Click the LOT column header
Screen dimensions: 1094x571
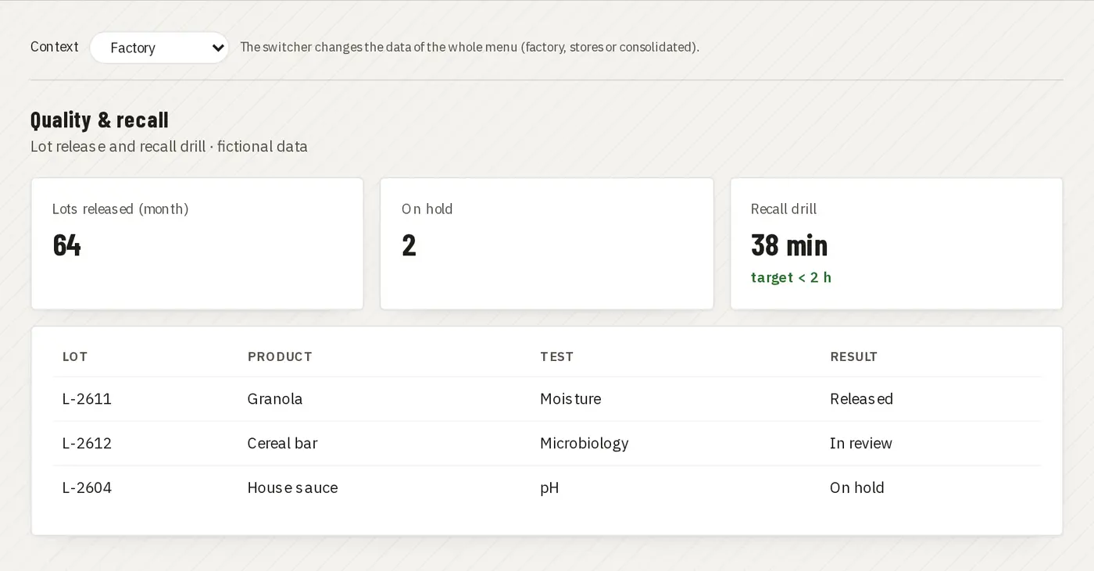75,356
